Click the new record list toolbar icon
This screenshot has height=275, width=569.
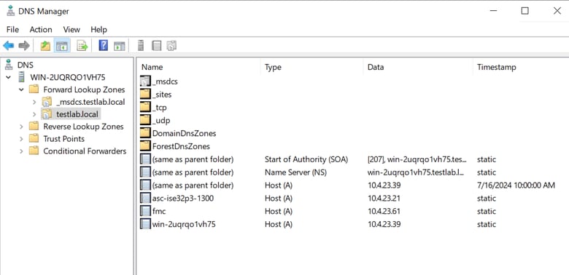point(156,46)
